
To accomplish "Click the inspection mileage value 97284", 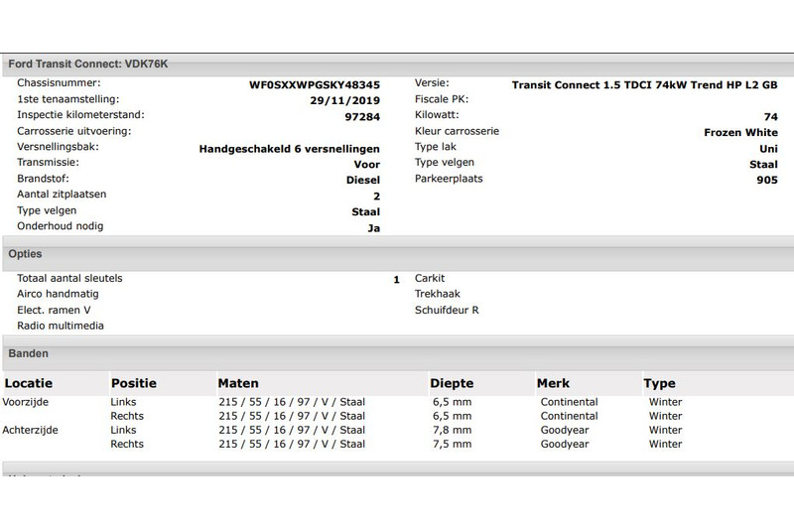I will point(361,117).
